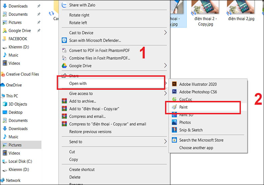Expand the Open with submenu arrow
Screen dimensions: 264x185
(x=165, y=84)
